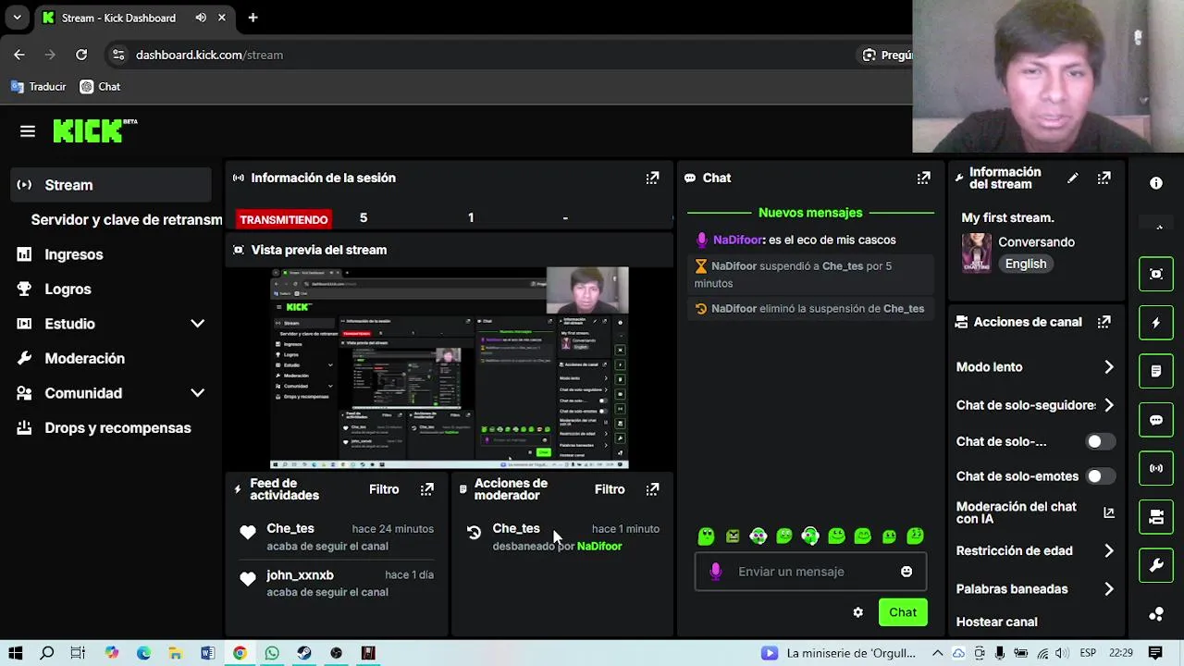Click the stream preview thumbnail
This screenshot has height=666, width=1184.
pos(449,368)
